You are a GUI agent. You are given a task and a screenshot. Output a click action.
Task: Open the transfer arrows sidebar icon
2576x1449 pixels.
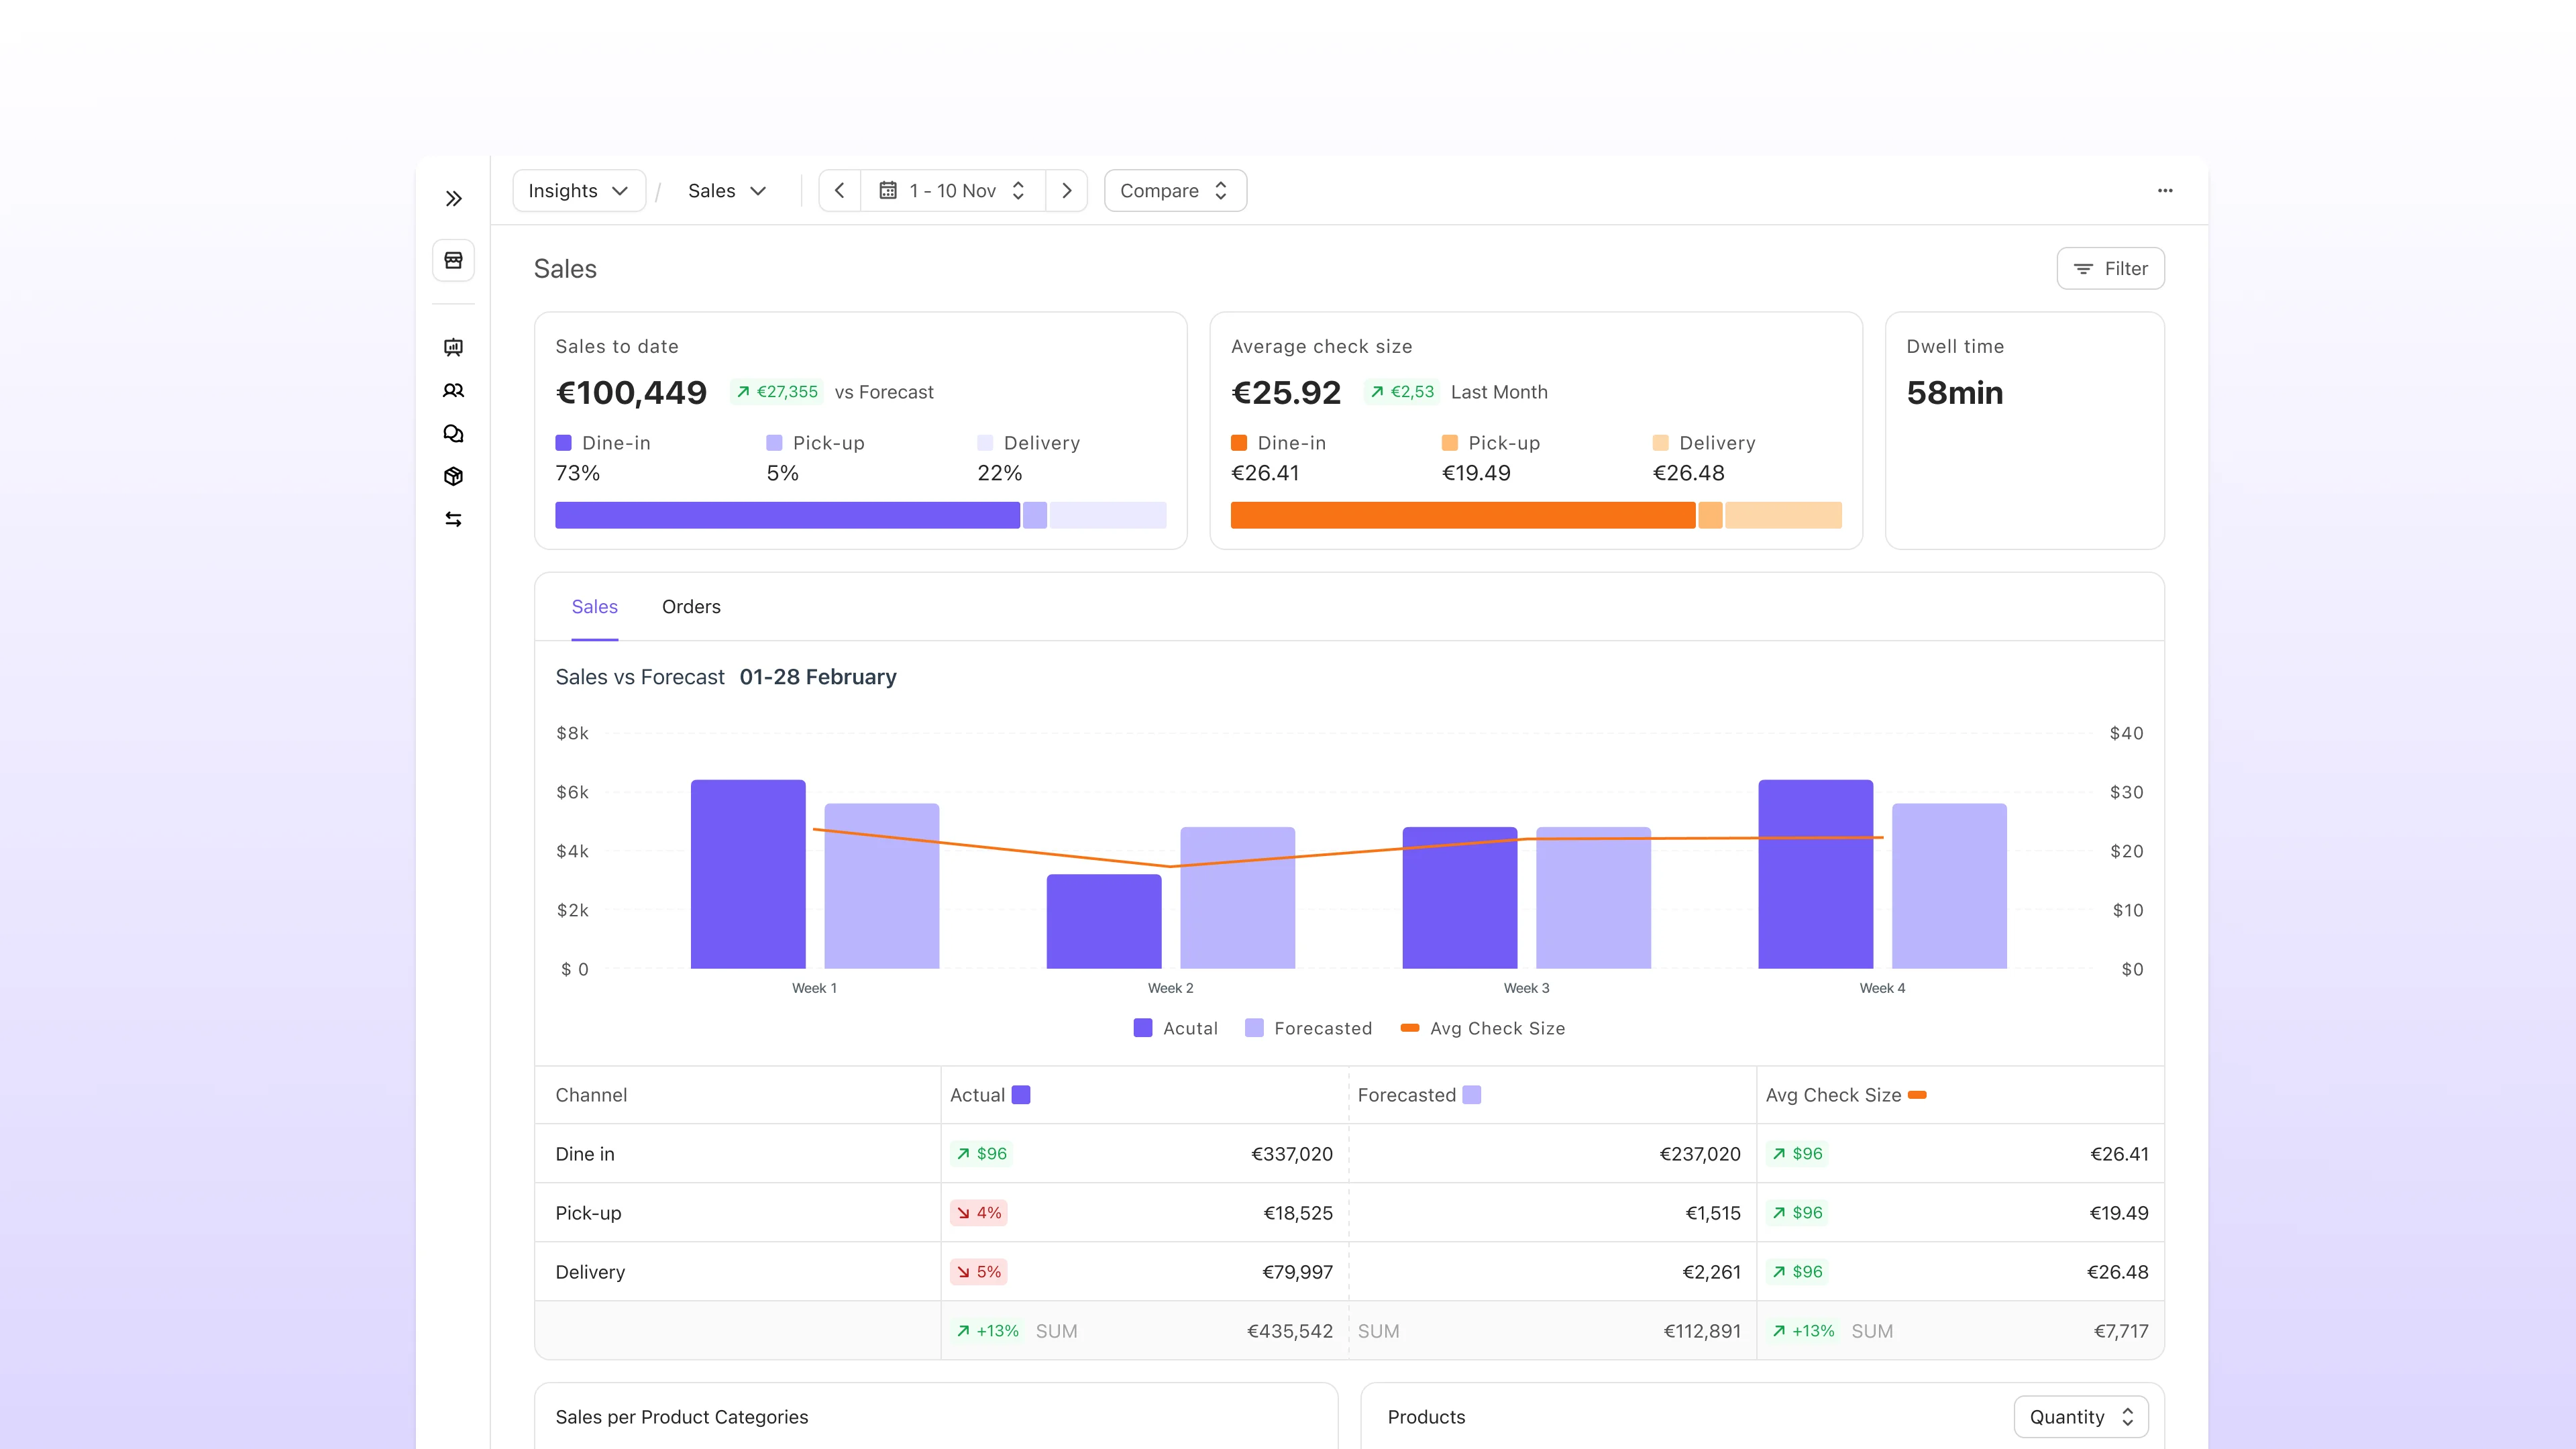click(453, 519)
